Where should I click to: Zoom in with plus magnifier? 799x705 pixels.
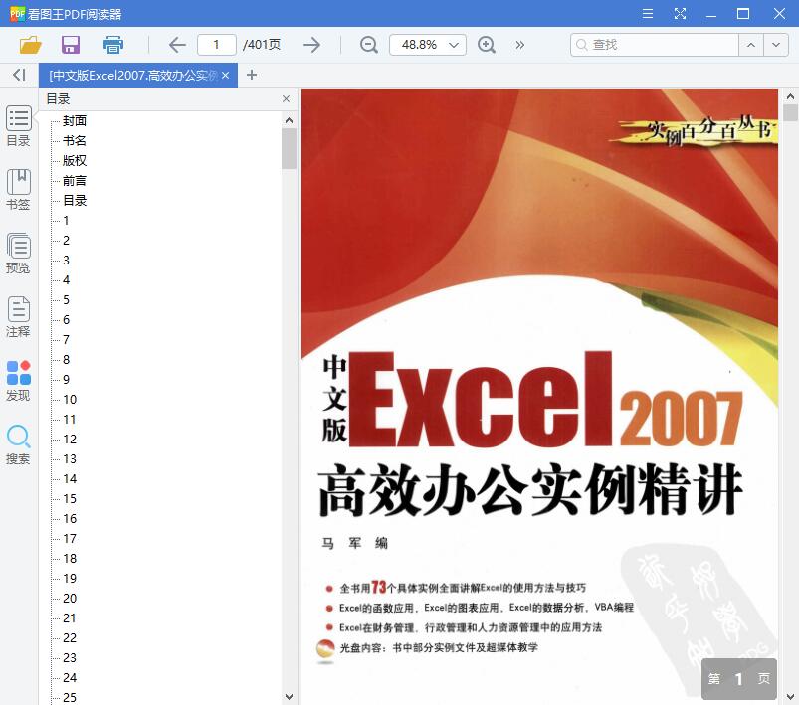click(x=487, y=45)
